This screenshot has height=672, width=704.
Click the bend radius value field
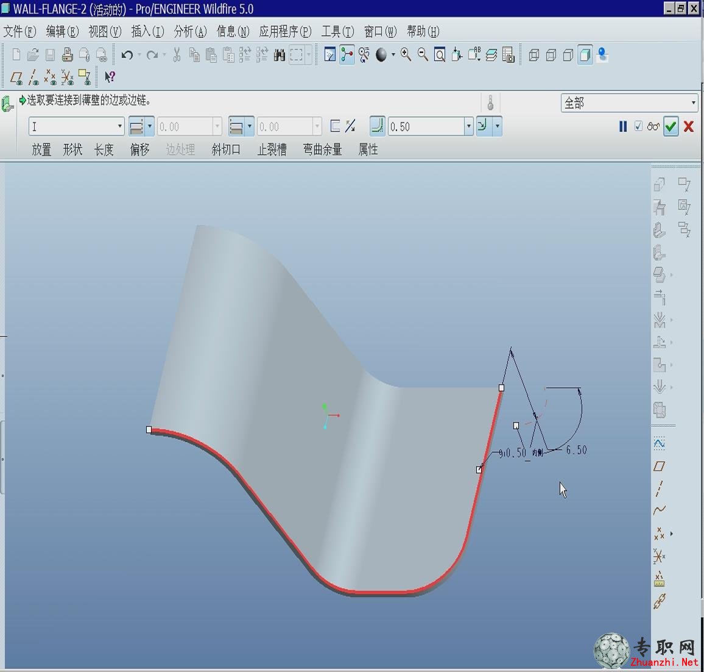426,126
